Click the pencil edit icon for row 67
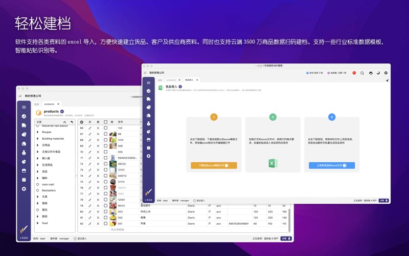The image size is (409, 256). tap(90, 134)
